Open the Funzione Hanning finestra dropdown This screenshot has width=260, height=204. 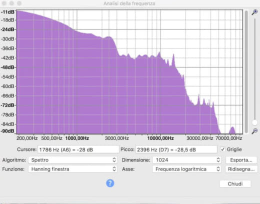72,169
